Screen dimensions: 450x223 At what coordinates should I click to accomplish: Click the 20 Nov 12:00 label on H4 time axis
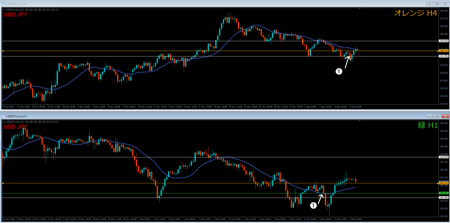[235, 106]
